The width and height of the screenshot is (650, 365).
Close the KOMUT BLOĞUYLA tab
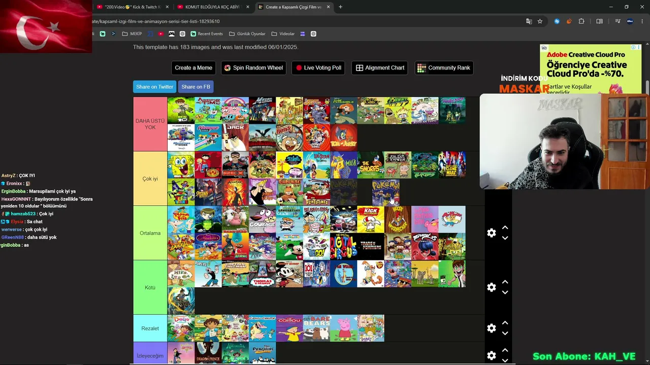tap(248, 7)
